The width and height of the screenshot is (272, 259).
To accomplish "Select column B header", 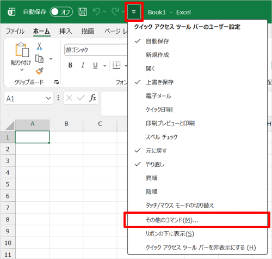I will pos(66,124).
